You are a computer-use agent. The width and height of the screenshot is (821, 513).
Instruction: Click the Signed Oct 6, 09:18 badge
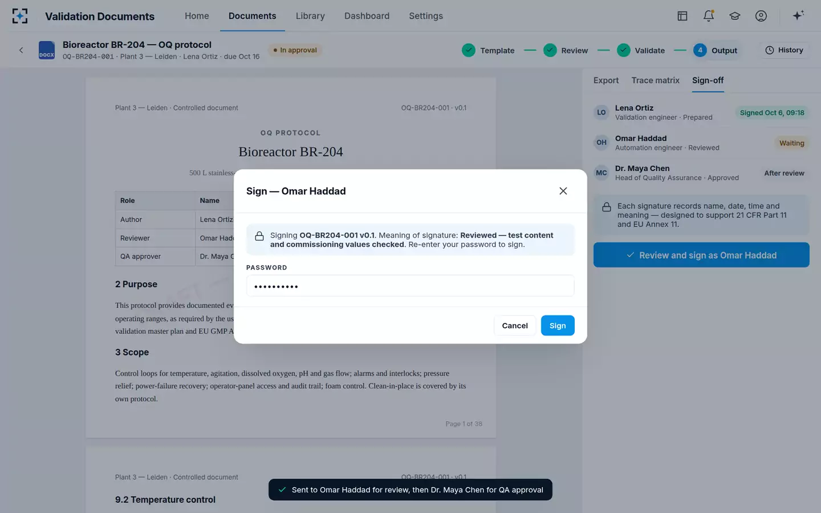point(772,113)
